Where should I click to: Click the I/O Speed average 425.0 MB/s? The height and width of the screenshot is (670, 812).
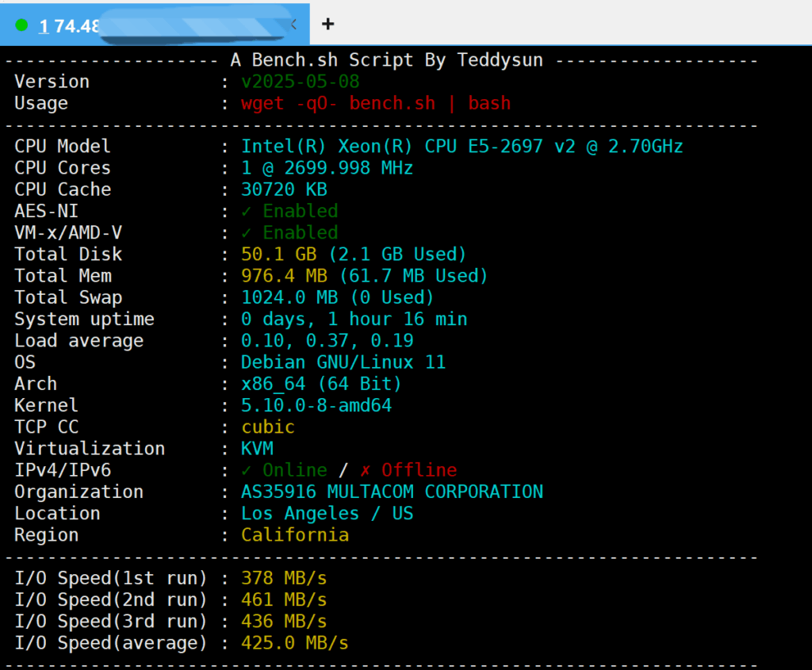295,643
